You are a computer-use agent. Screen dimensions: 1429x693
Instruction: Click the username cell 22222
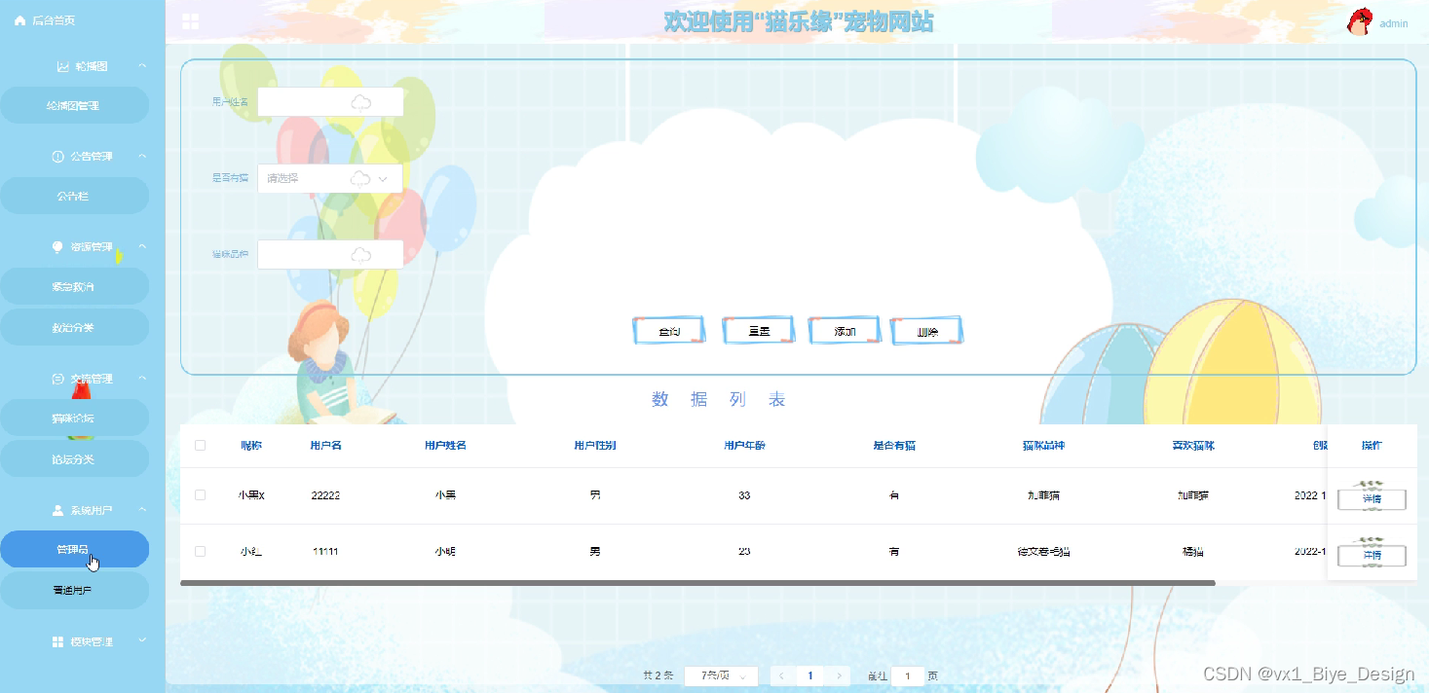coord(325,495)
